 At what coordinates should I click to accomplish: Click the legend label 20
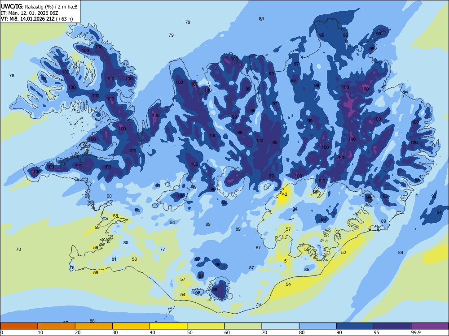(78, 332)
